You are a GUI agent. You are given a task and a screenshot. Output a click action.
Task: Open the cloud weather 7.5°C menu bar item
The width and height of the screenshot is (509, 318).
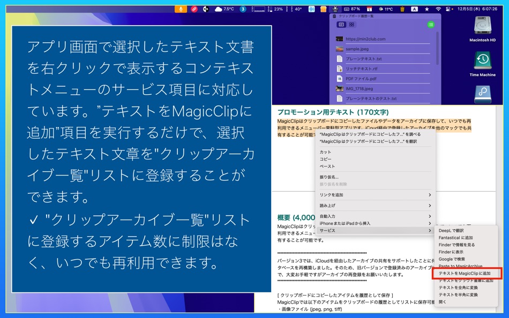click(x=224, y=9)
